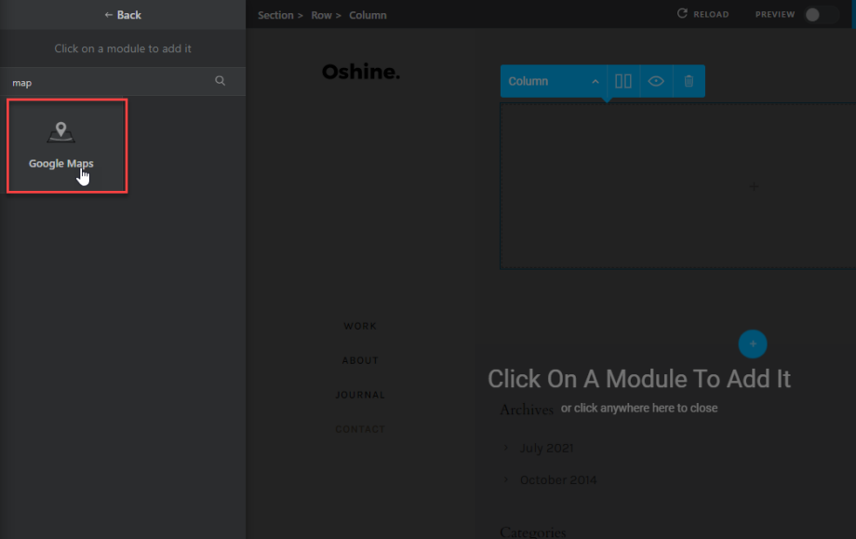
Task: Duplicate the Column using the copy icon
Action: (622, 81)
